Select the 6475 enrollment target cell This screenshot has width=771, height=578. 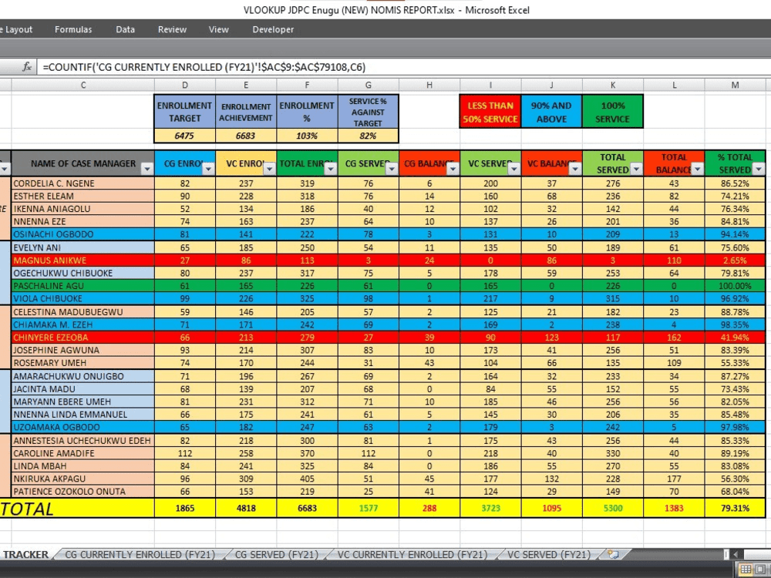(184, 136)
